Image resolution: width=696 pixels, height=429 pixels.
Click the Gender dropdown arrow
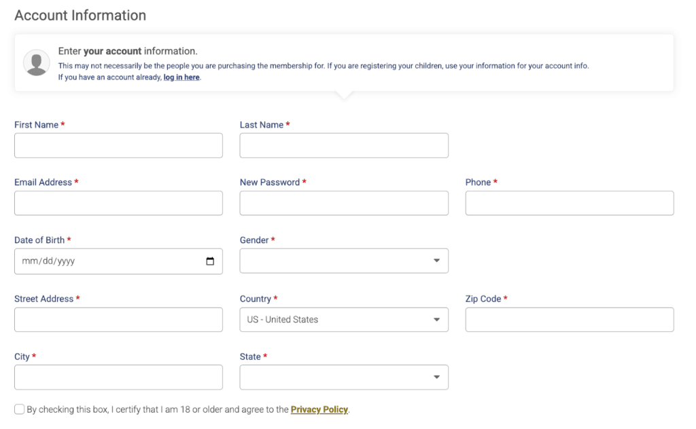[x=436, y=261]
